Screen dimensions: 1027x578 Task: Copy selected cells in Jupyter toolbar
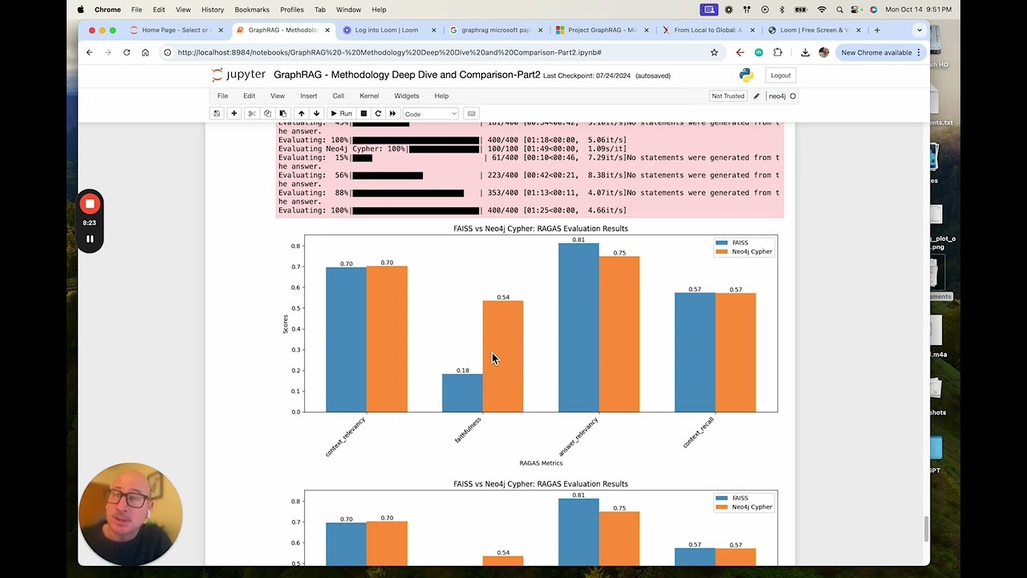coord(267,113)
